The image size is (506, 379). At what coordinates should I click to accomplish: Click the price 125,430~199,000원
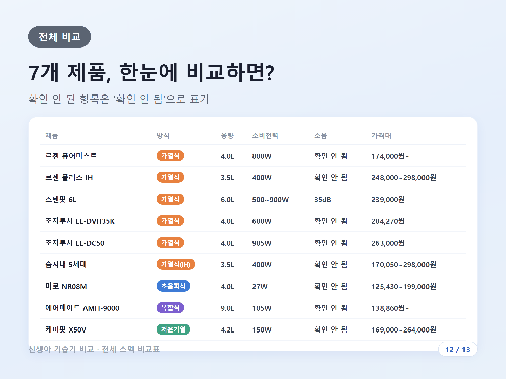coord(404,286)
